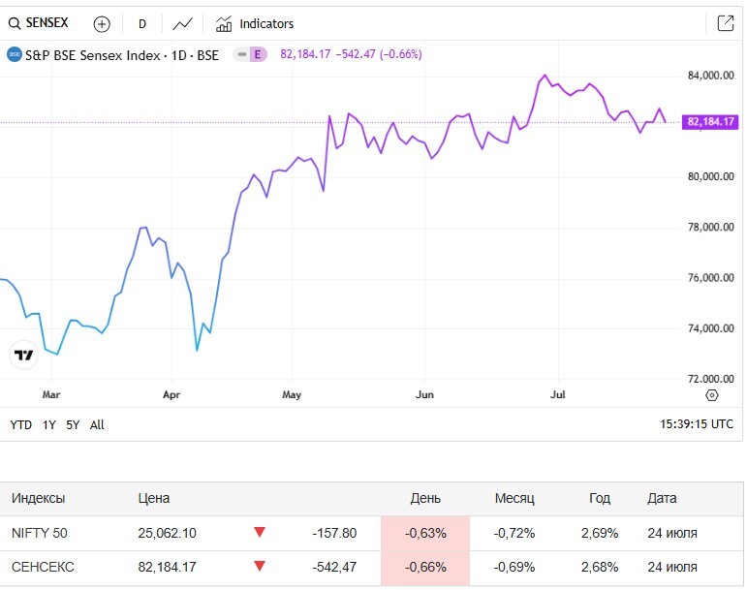Click the Apr label on the time axis
Image resolution: width=747 pixels, height=590 pixels.
click(x=171, y=394)
